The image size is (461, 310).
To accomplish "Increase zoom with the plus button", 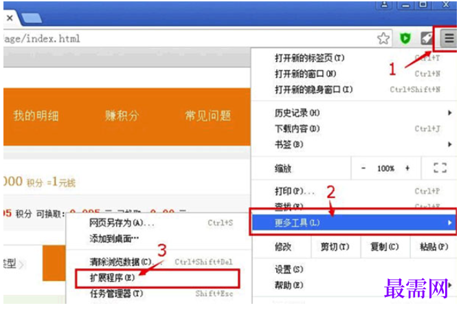I will [407, 168].
